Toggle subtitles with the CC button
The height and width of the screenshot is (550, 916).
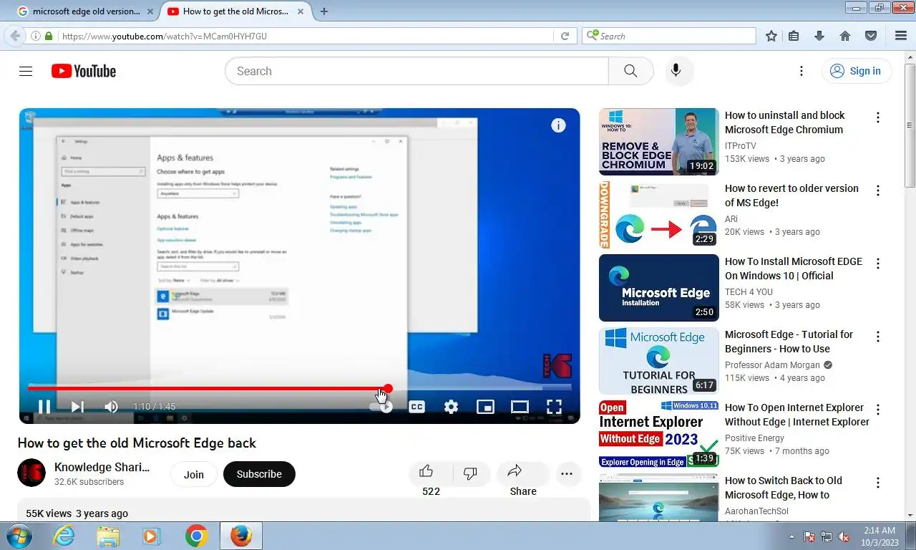416,407
